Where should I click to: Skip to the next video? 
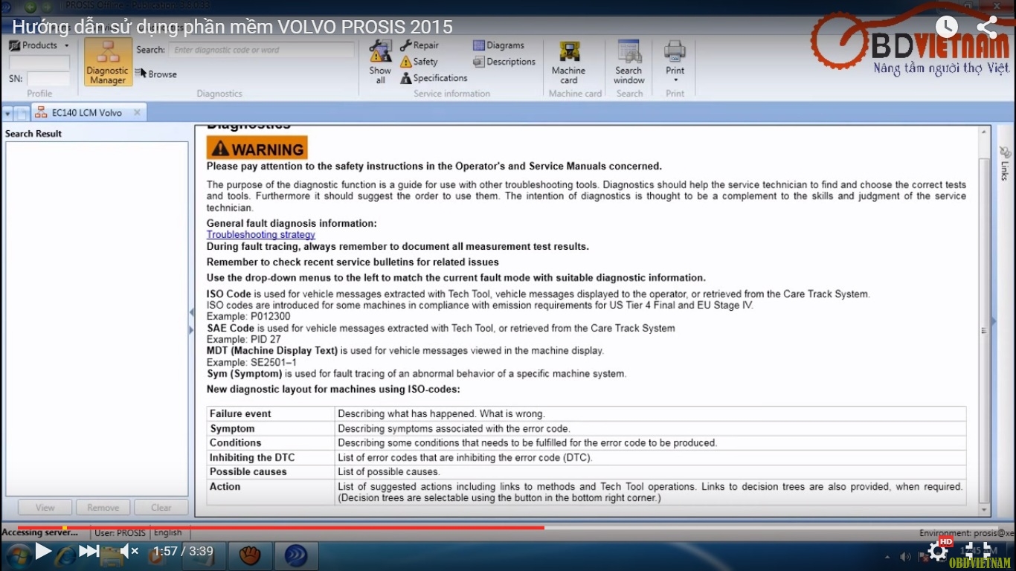(89, 551)
